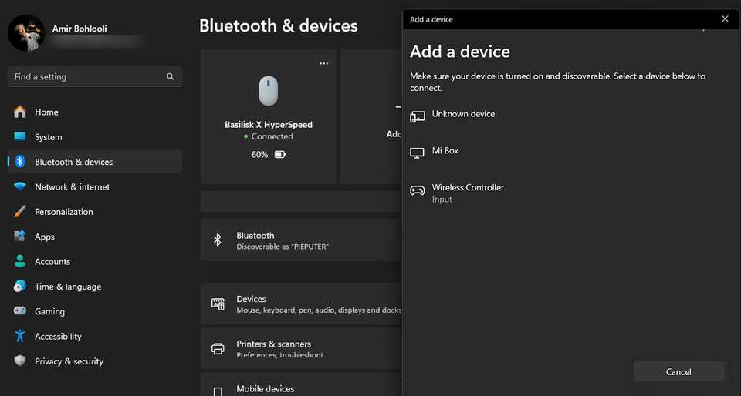
Task: Select Unknown device to connect
Action: pos(463,114)
